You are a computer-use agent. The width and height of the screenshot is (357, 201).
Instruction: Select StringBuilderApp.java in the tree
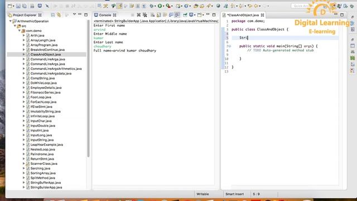[x=46, y=188]
